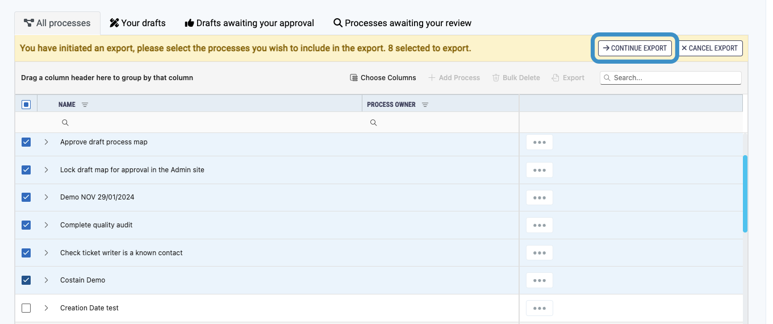Screen dimensions: 773x324
Task: Click Cancel Export button
Action: pyautogui.click(x=709, y=48)
